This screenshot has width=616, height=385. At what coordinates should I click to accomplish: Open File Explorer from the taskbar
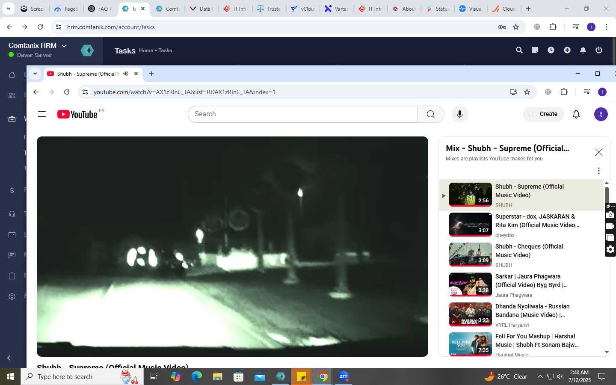click(x=218, y=376)
